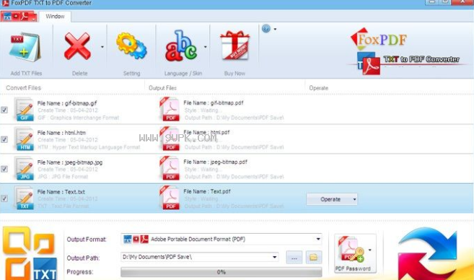
Task: Click the Text.pdf output PDF icon
Action: coord(170,198)
